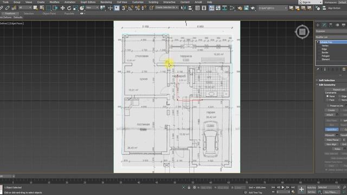Screen dimensions: 347x195
Task: Switch to the Freeform ribbon tab
Action: click(x=10, y=14)
